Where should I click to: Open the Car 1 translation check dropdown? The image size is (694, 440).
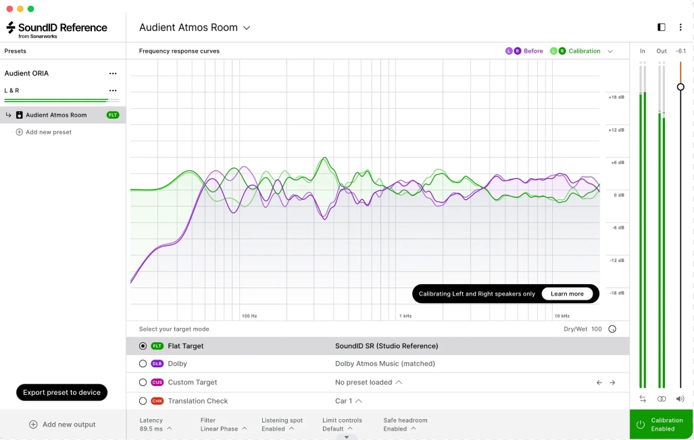pyautogui.click(x=348, y=401)
